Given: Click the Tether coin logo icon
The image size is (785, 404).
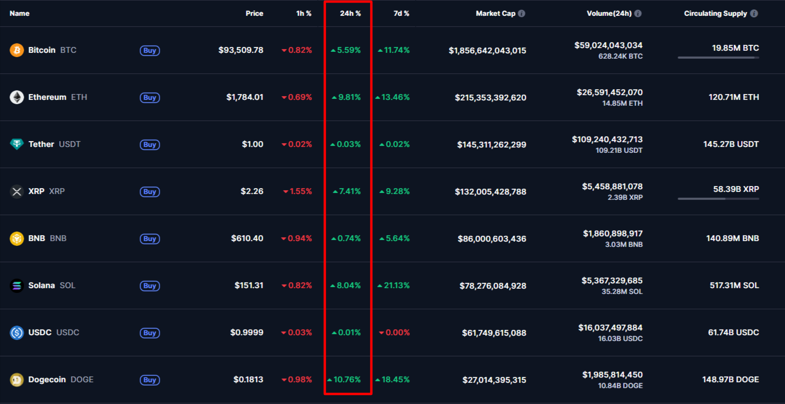Looking at the screenshot, I should point(17,144).
